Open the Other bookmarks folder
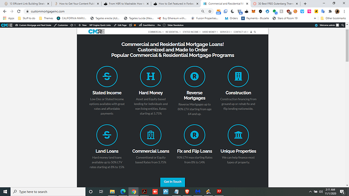This screenshot has width=349, height=196. (x=333, y=18)
